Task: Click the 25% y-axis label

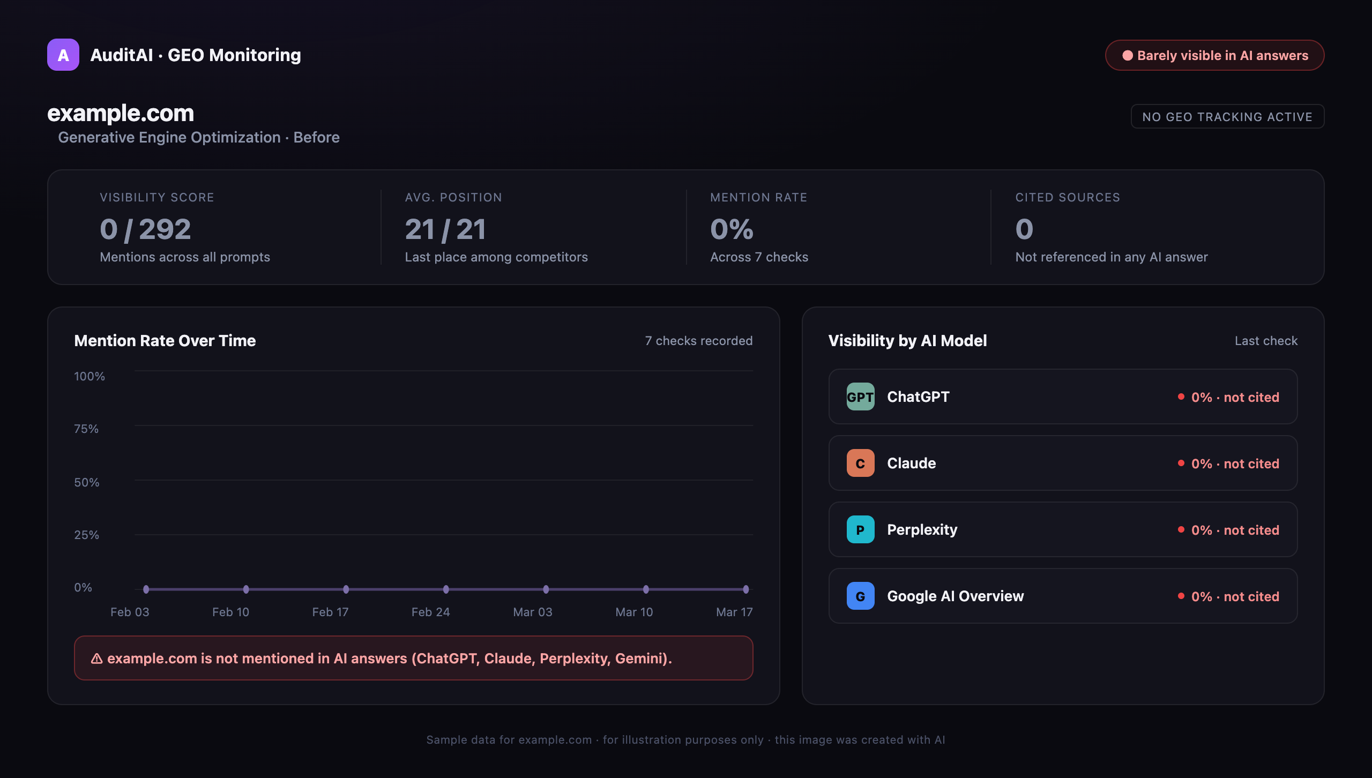Action: tap(87, 535)
